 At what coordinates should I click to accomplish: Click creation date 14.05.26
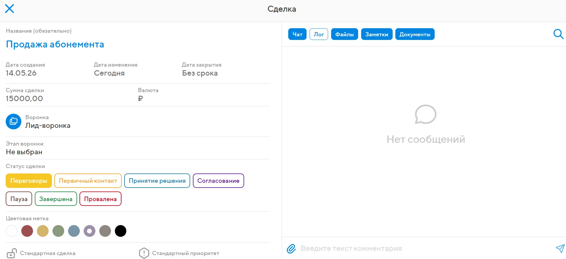point(21,73)
